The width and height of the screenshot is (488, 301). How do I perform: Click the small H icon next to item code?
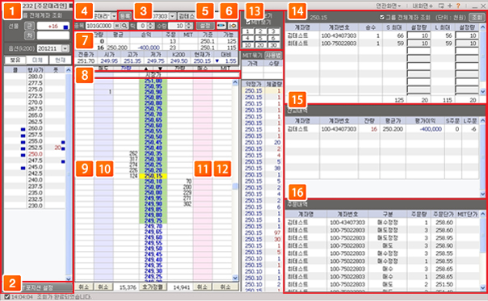pos(117,26)
